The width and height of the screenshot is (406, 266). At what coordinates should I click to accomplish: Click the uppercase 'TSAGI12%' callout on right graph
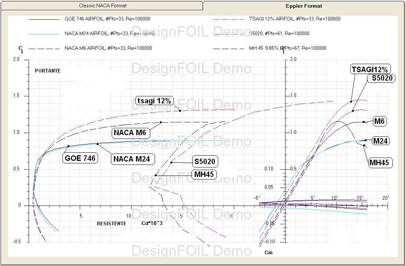coord(370,70)
